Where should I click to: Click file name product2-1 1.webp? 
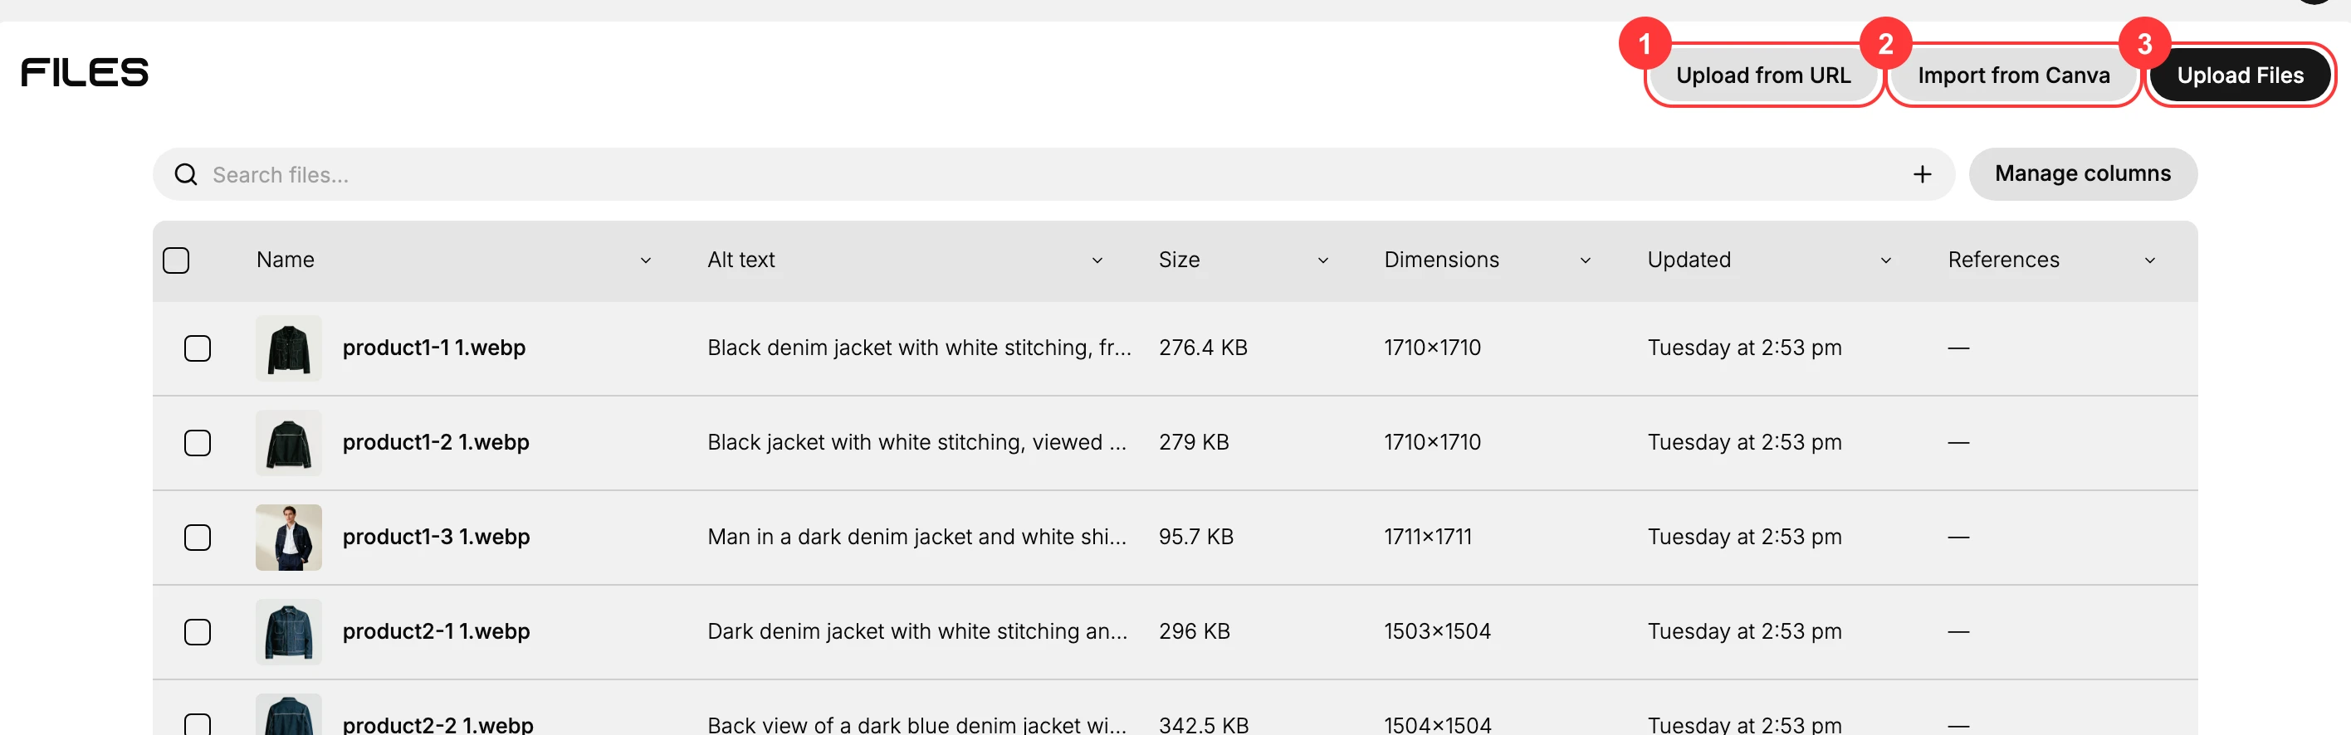click(437, 631)
